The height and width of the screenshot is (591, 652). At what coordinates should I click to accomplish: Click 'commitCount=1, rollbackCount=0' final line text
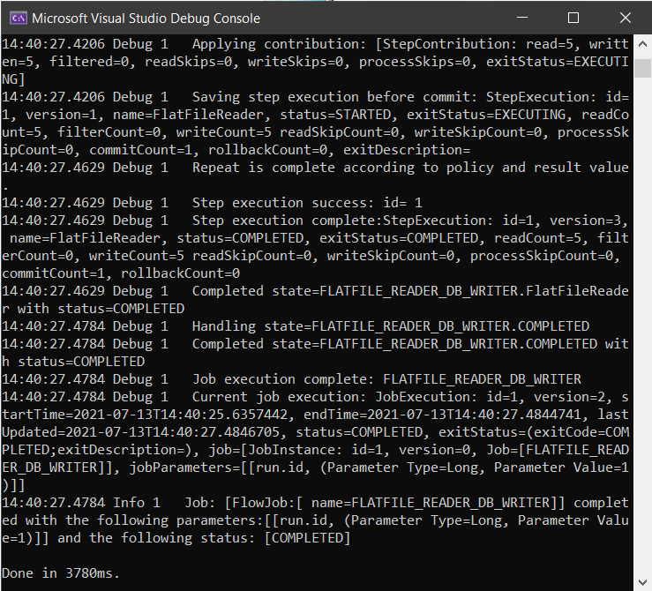(x=121, y=273)
